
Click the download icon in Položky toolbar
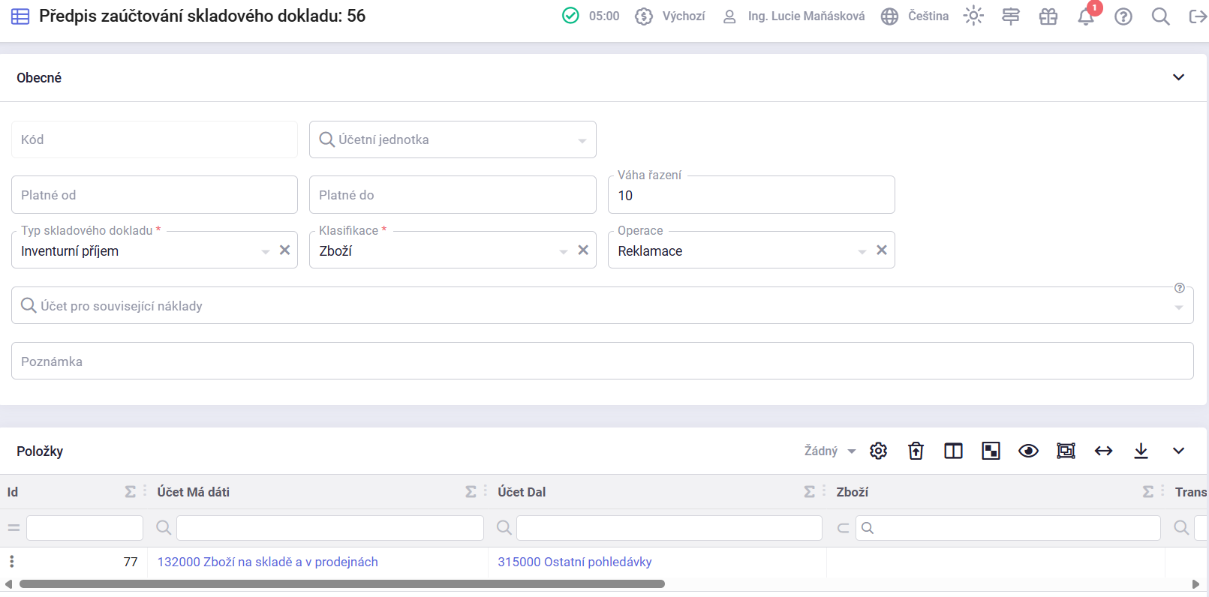[1141, 451]
